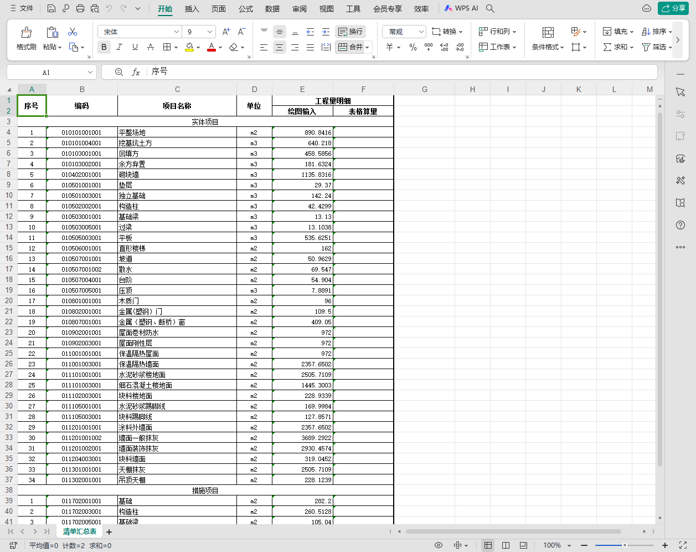
Task: Apply strikethrough formatting icon
Action: tap(150, 47)
